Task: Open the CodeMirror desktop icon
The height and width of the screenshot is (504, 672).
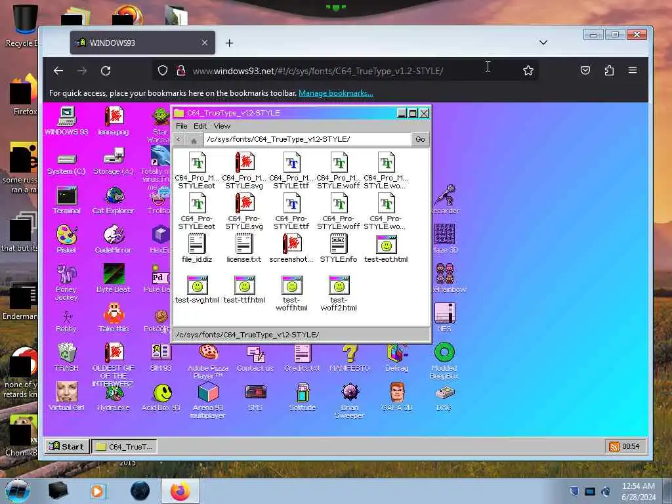Action: click(x=113, y=239)
